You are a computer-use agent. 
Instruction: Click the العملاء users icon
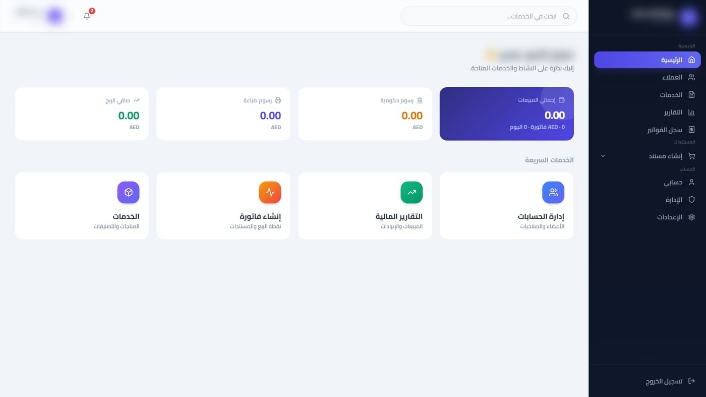(691, 77)
